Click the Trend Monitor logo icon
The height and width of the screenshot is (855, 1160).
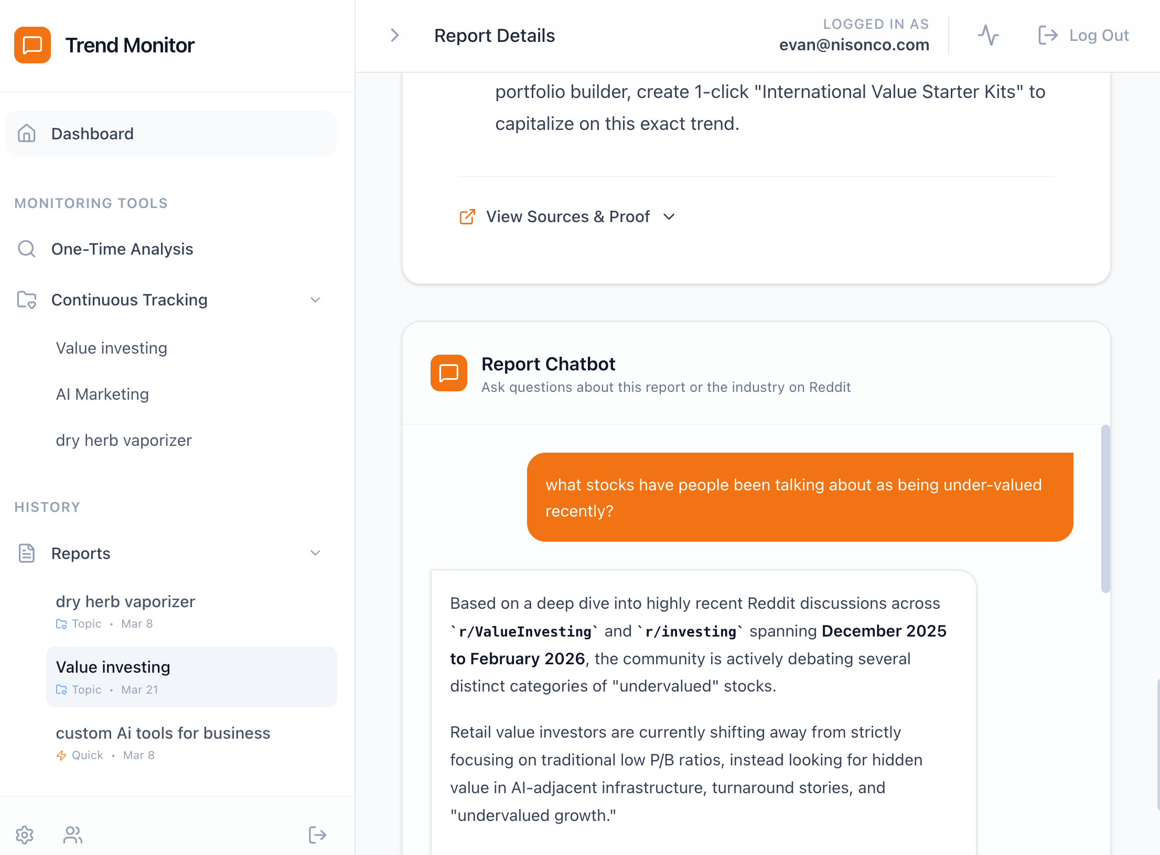(33, 45)
